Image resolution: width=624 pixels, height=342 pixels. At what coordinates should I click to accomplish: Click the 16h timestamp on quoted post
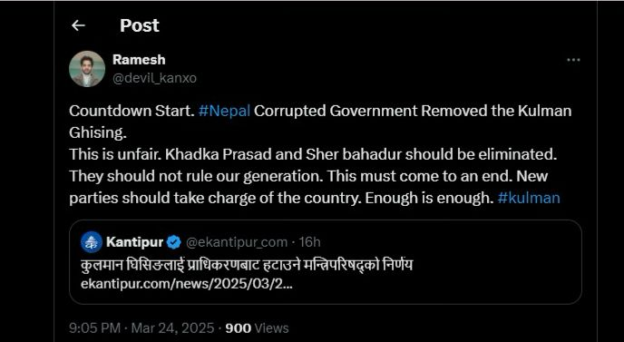[309, 242]
